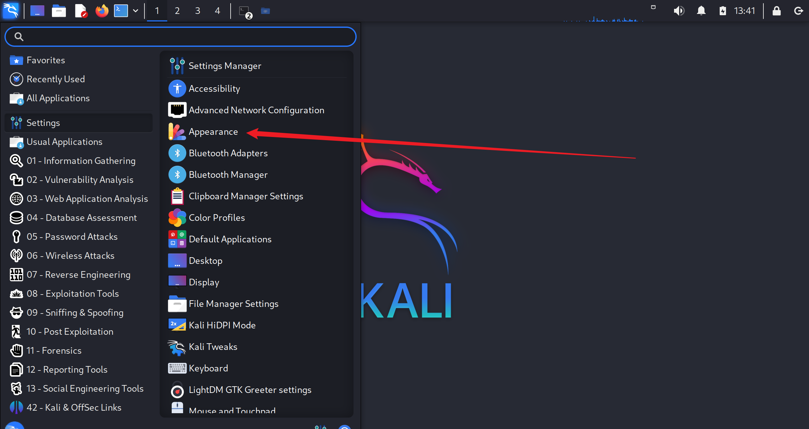Launch the file manager from the panel
This screenshot has width=809, height=429.
point(59,11)
